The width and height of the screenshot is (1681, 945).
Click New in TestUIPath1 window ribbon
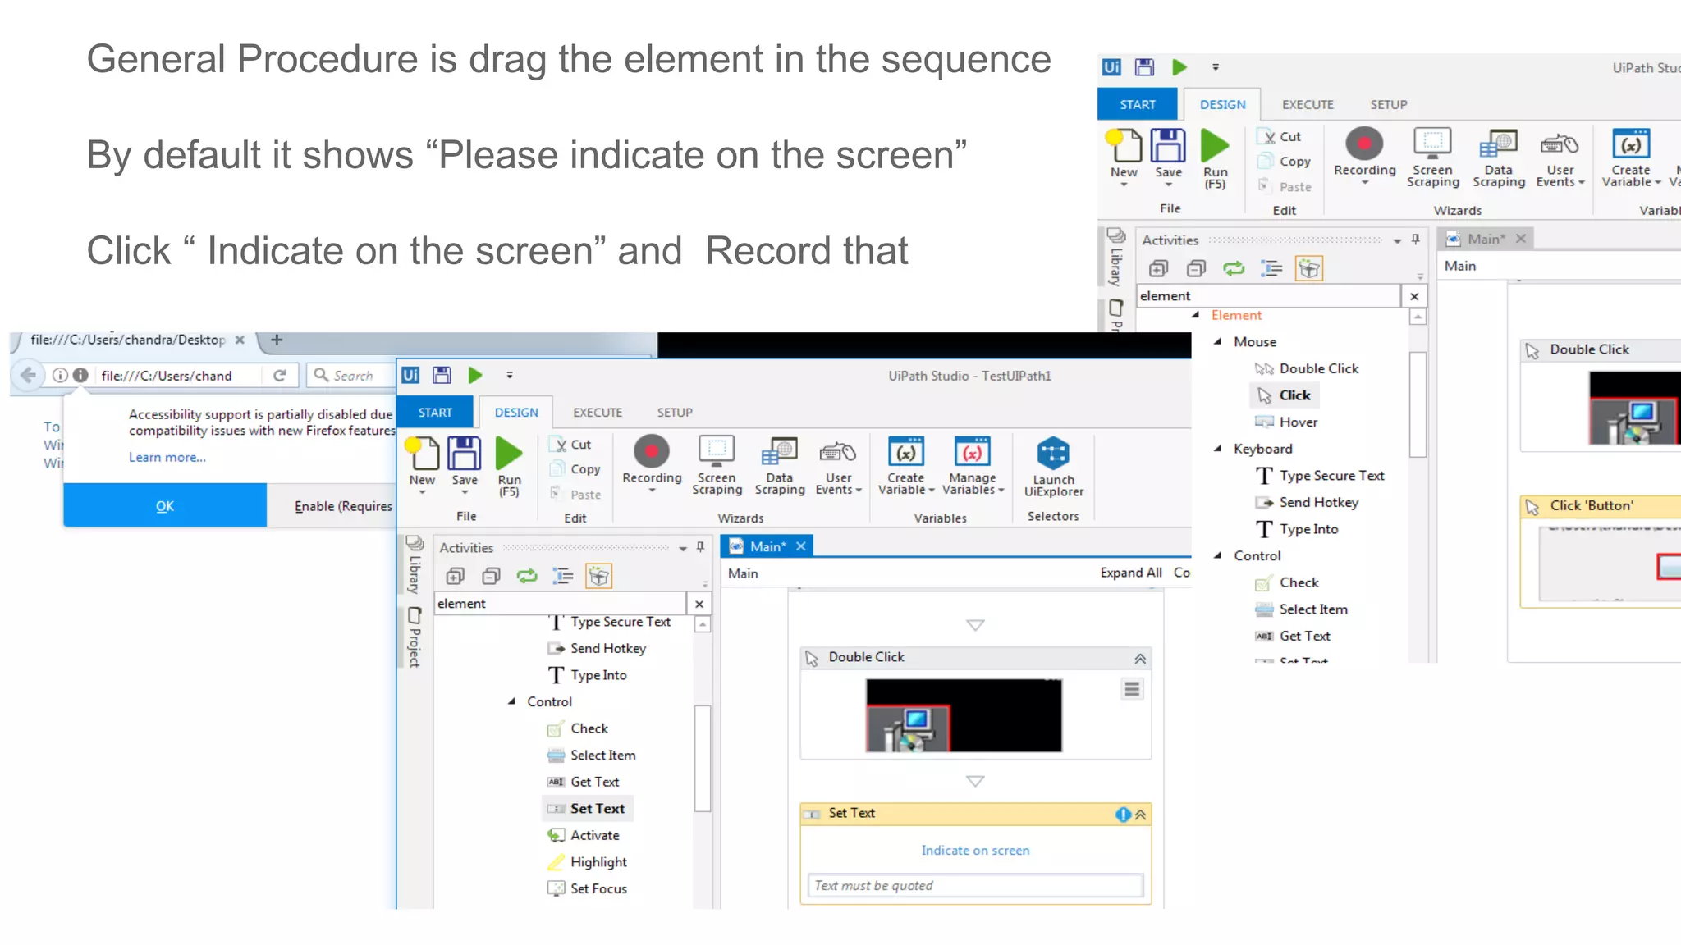pos(422,466)
